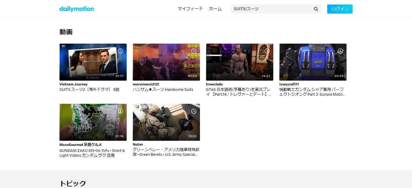This screenshot has height=188, width=412.
Task: Click the ログイン button
Action: click(x=340, y=9)
